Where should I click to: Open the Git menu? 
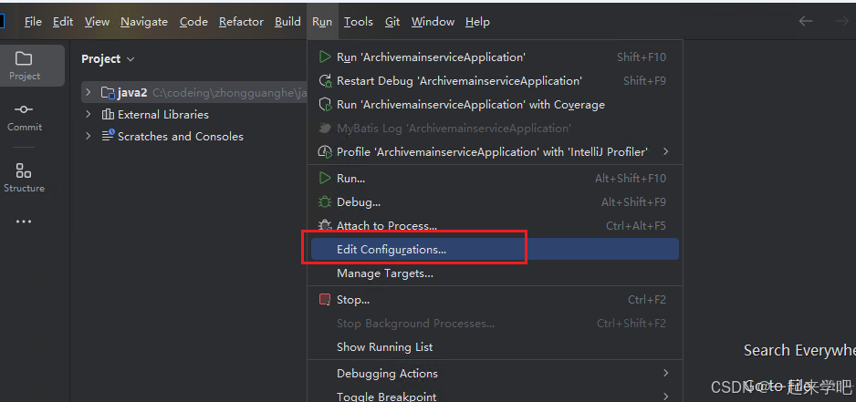[x=392, y=21]
